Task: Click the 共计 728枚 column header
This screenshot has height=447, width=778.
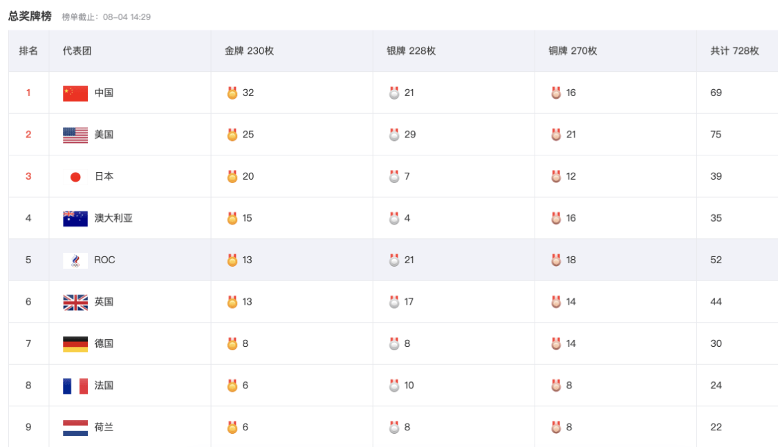Action: [734, 50]
